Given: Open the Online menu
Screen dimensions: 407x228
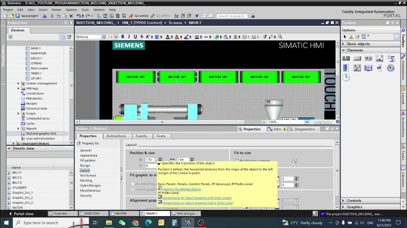Looking at the screenshot, I should pos(56,10).
